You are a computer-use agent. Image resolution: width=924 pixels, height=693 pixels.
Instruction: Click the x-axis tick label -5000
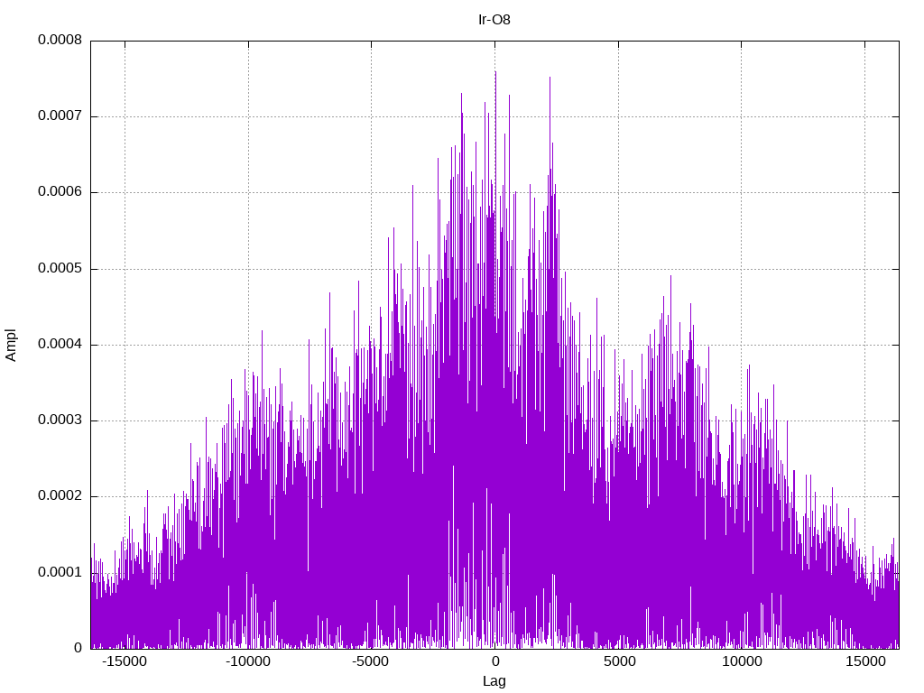371,661
